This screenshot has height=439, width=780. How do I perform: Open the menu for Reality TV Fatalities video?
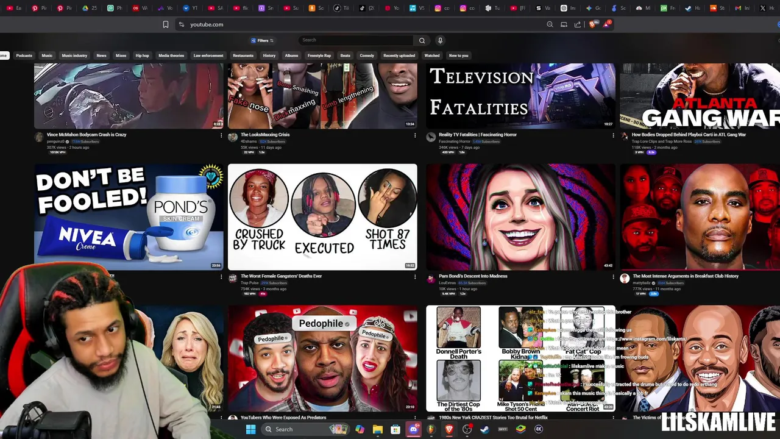(613, 135)
